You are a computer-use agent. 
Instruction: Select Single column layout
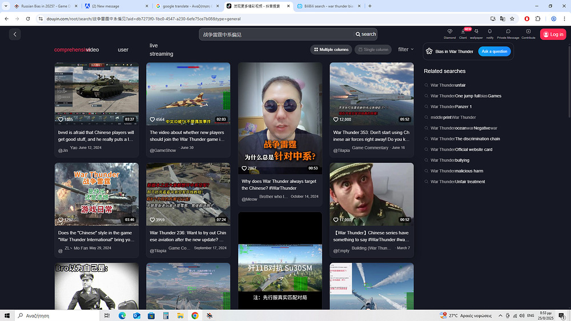tap(373, 50)
